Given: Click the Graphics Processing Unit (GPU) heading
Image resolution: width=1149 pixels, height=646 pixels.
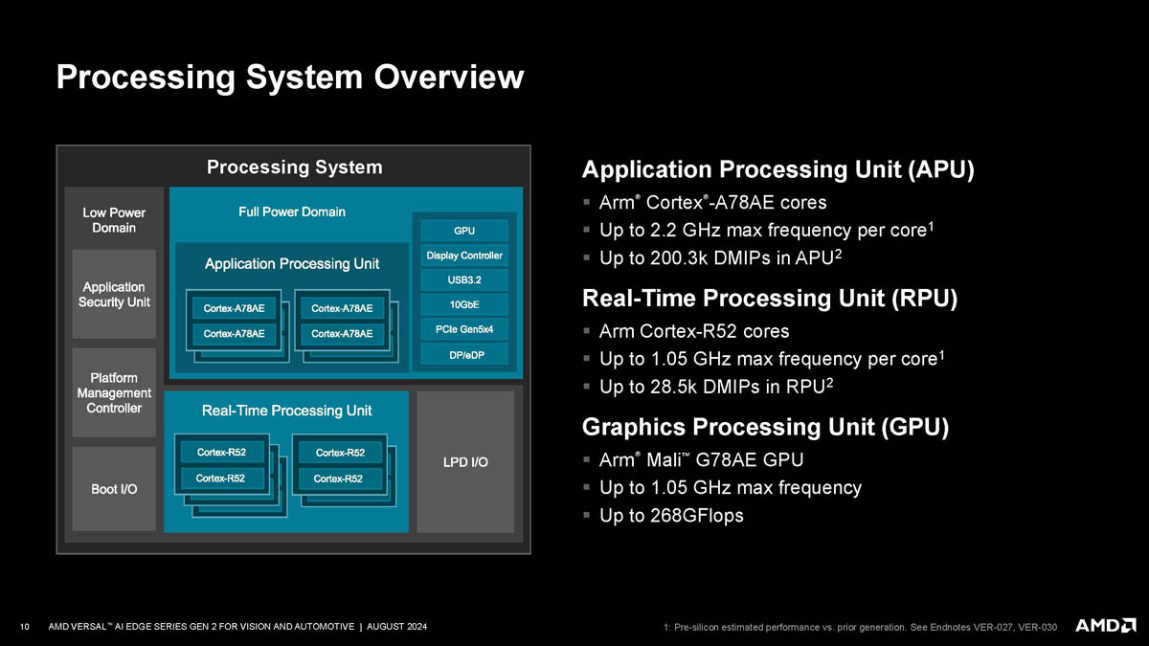Looking at the screenshot, I should (766, 426).
